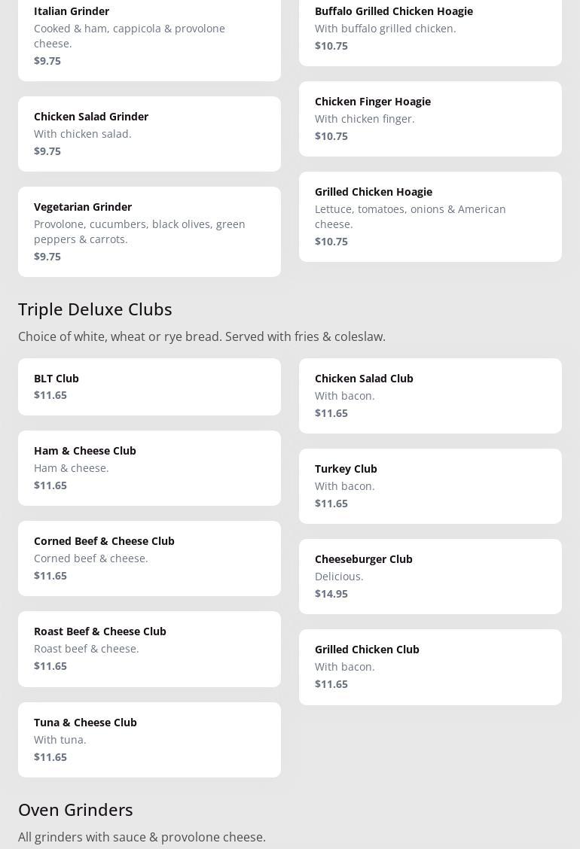The width and height of the screenshot is (580, 849).
Task: Choose the Vegetarian Grinder card
Action: [149, 231]
